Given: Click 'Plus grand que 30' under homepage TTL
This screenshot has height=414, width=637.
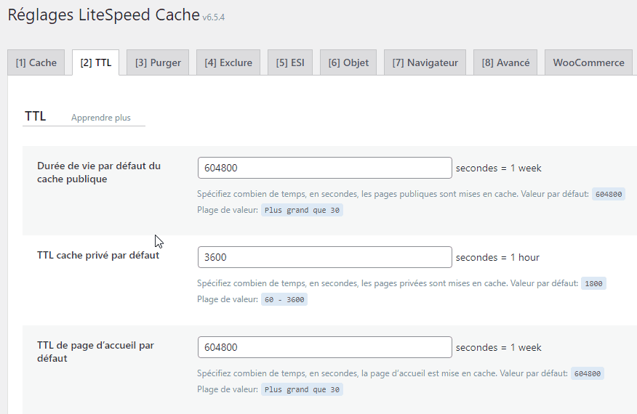Looking at the screenshot, I should 302,389.
